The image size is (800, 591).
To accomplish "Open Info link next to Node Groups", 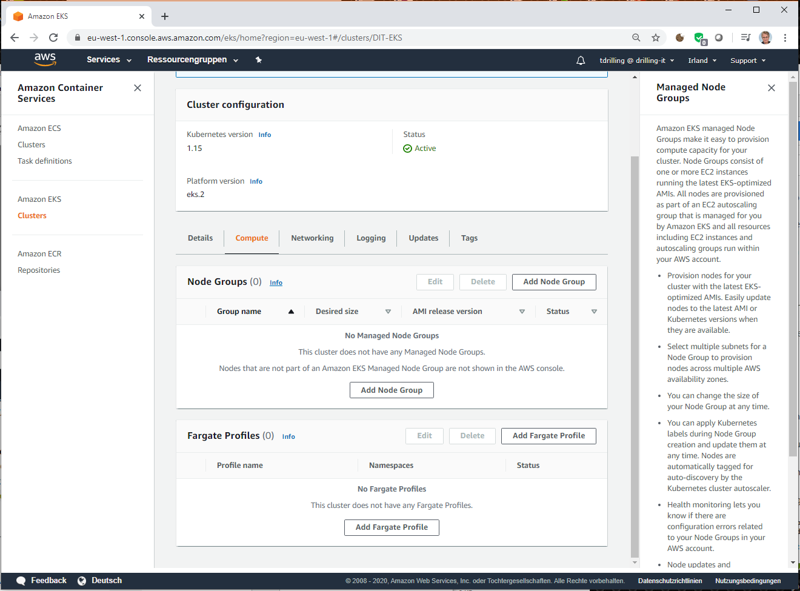I will click(276, 283).
